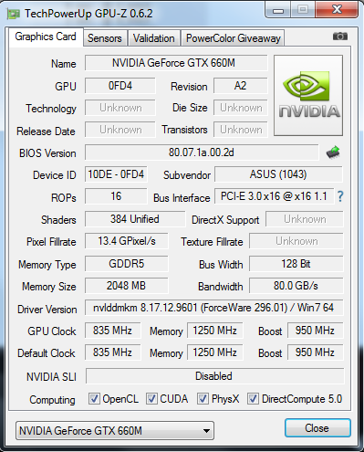Switch to the Sensors tab
The height and width of the screenshot is (452, 364).
105,38
